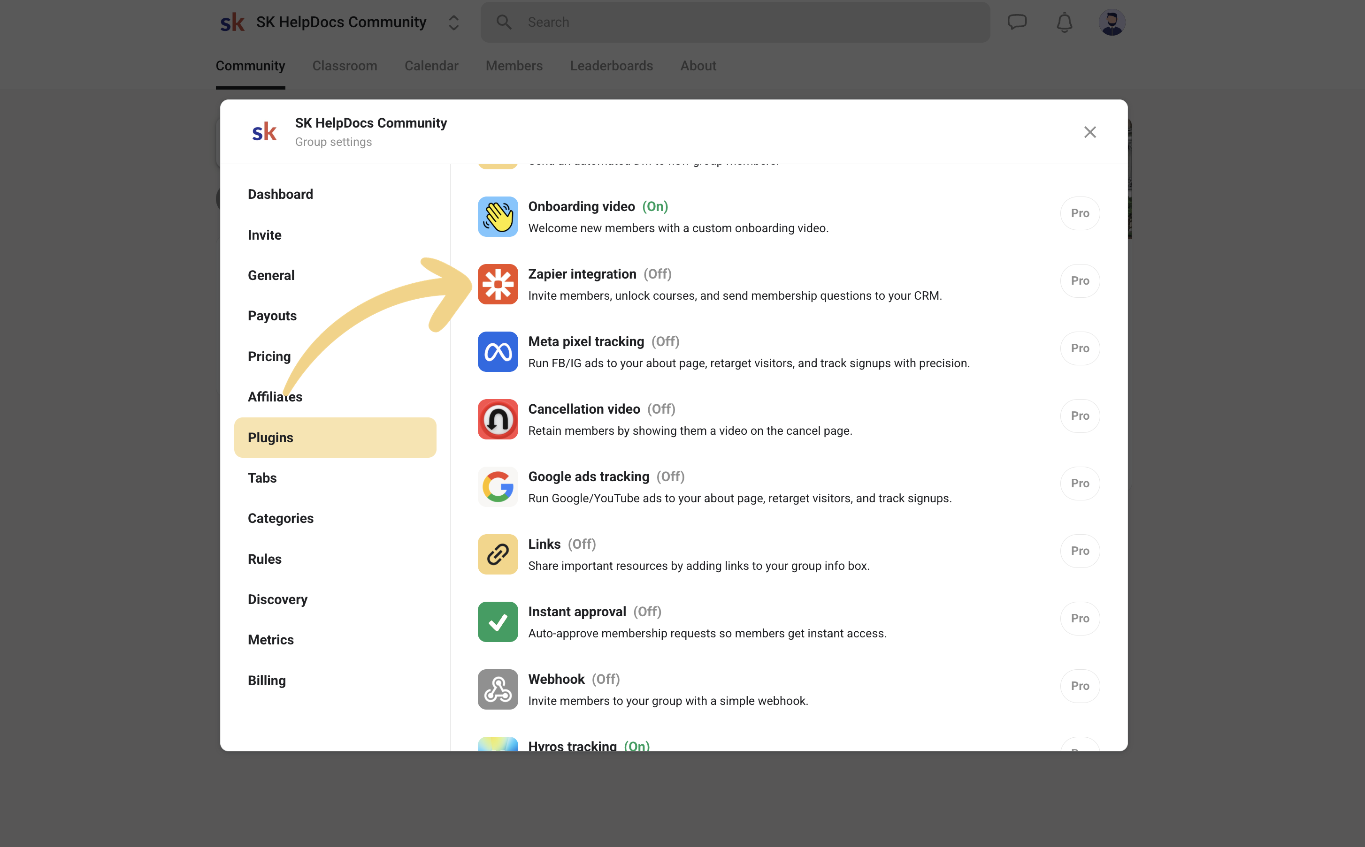Screen dimensions: 1365x847
Task: Close the Group settings dialog
Action: point(1089,132)
